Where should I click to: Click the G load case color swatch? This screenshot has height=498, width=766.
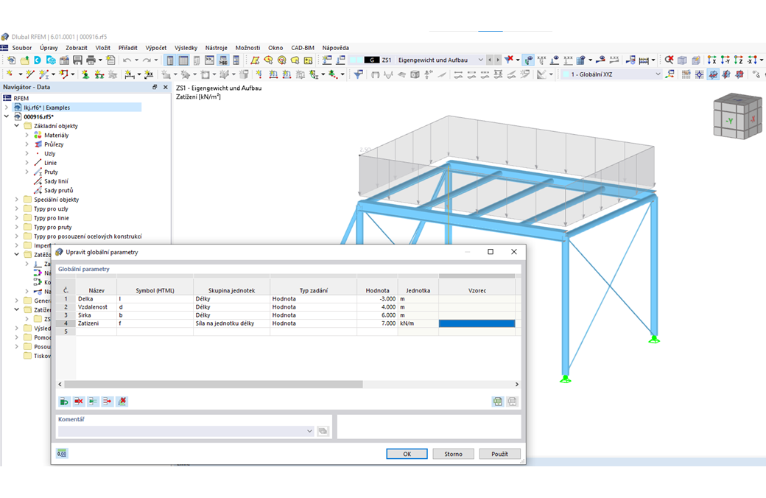372,60
